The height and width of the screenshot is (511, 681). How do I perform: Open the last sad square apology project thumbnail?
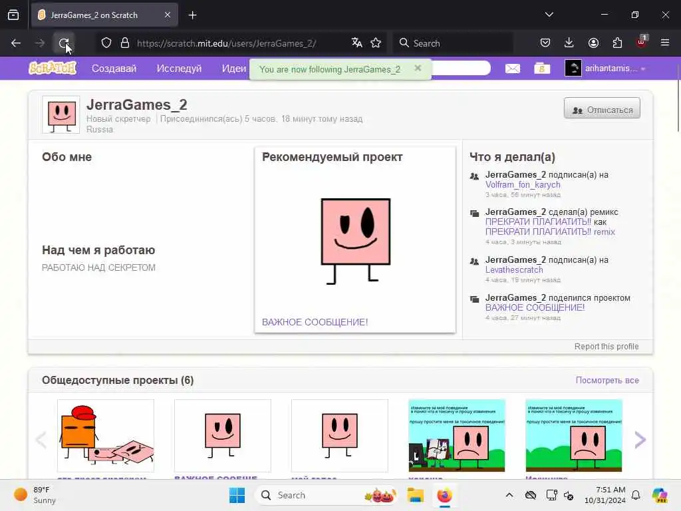tap(574, 435)
